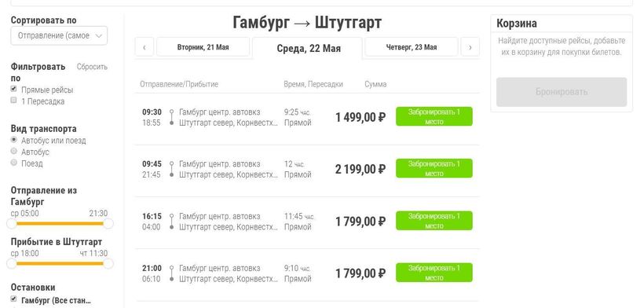The height and width of the screenshot is (308, 644).
Task: Click the right handle of Hamburg departure slider
Action: tap(108, 223)
